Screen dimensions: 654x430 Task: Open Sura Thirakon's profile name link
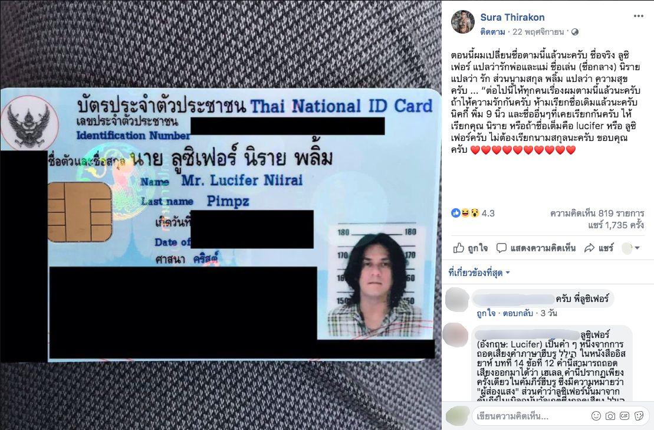tap(512, 17)
